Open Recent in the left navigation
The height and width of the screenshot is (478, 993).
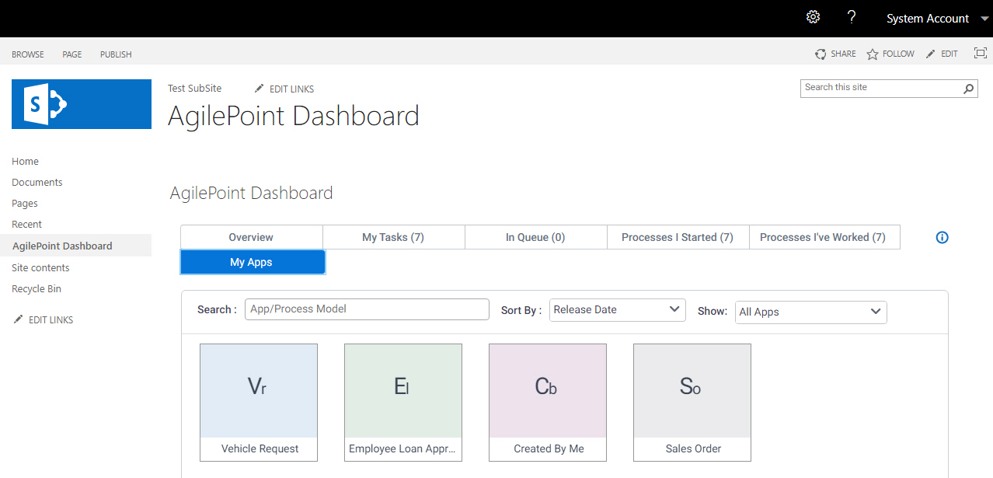point(26,224)
